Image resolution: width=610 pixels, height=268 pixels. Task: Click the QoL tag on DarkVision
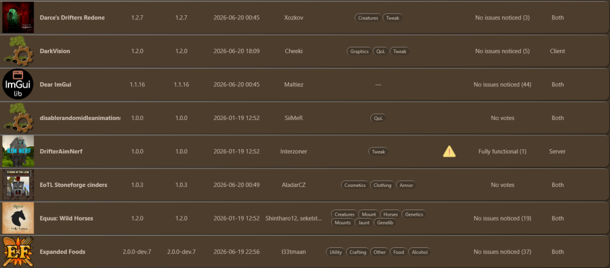pos(381,51)
